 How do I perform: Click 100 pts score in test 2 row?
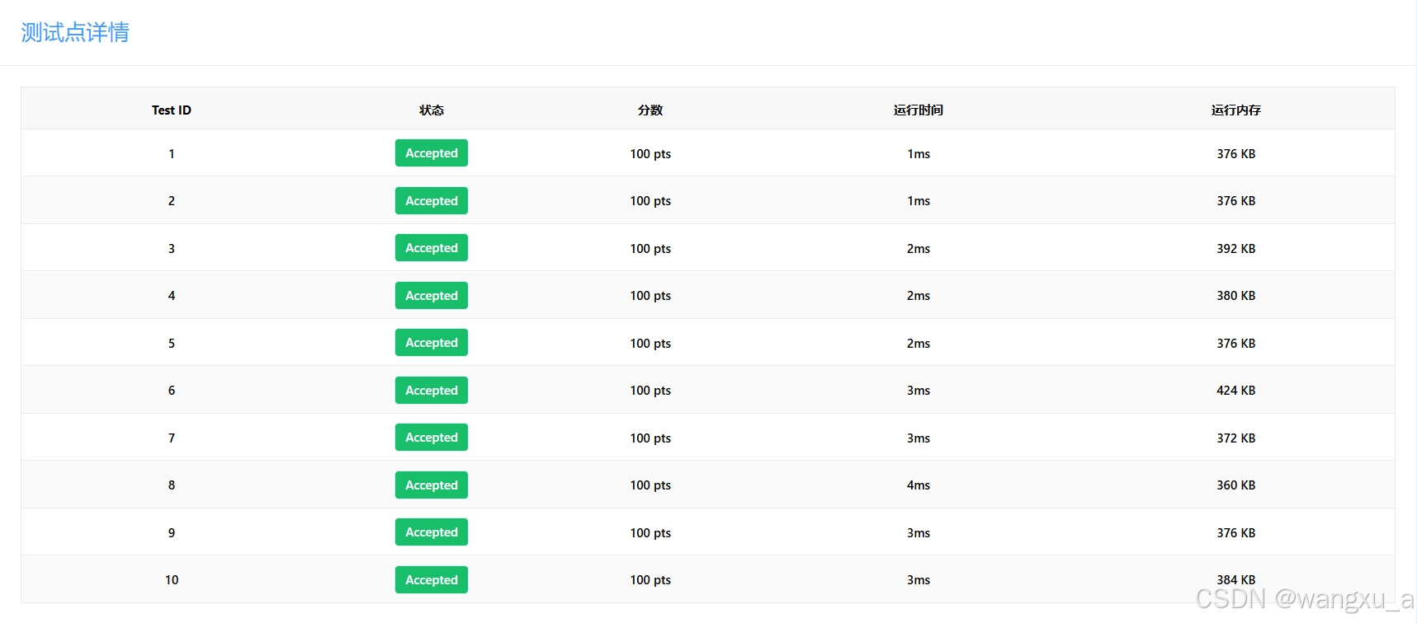point(650,201)
